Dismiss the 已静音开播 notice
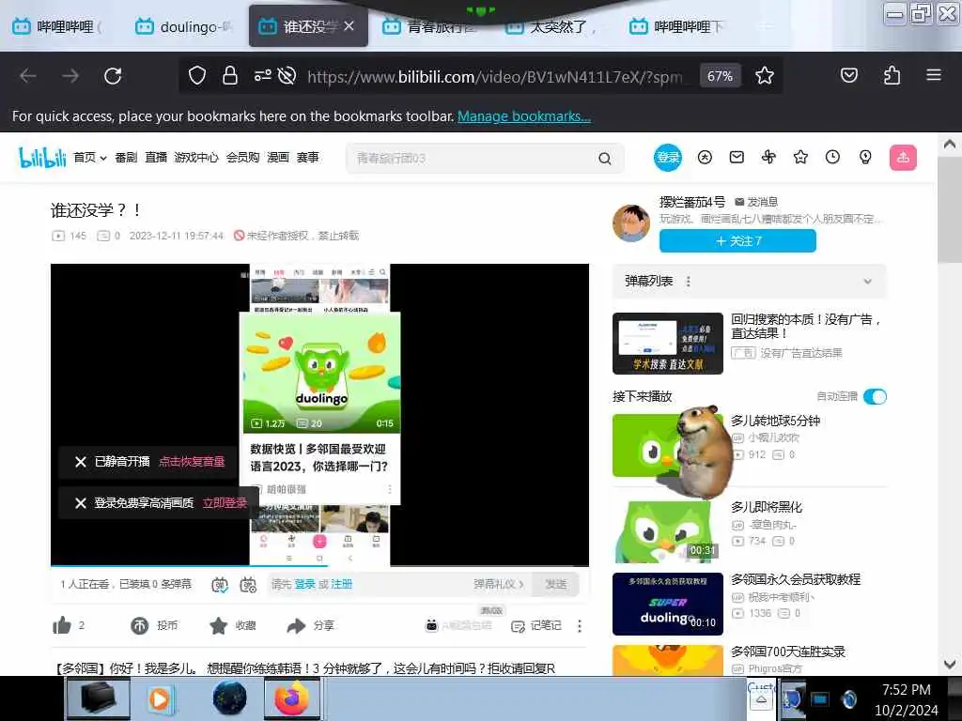Image resolution: width=962 pixels, height=721 pixels. point(81,462)
